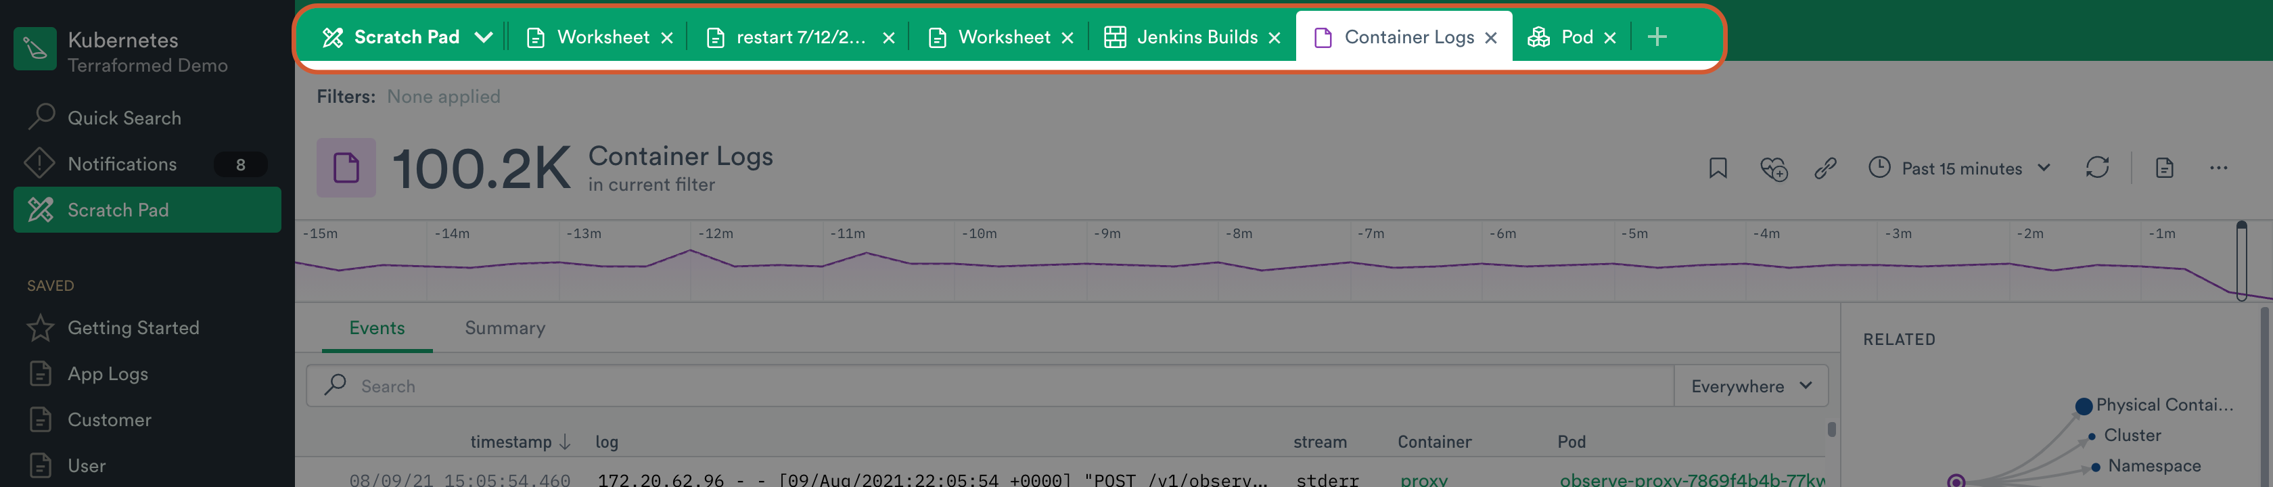Select the Events tab
Screen dimensions: 2273x487
(x=377, y=328)
